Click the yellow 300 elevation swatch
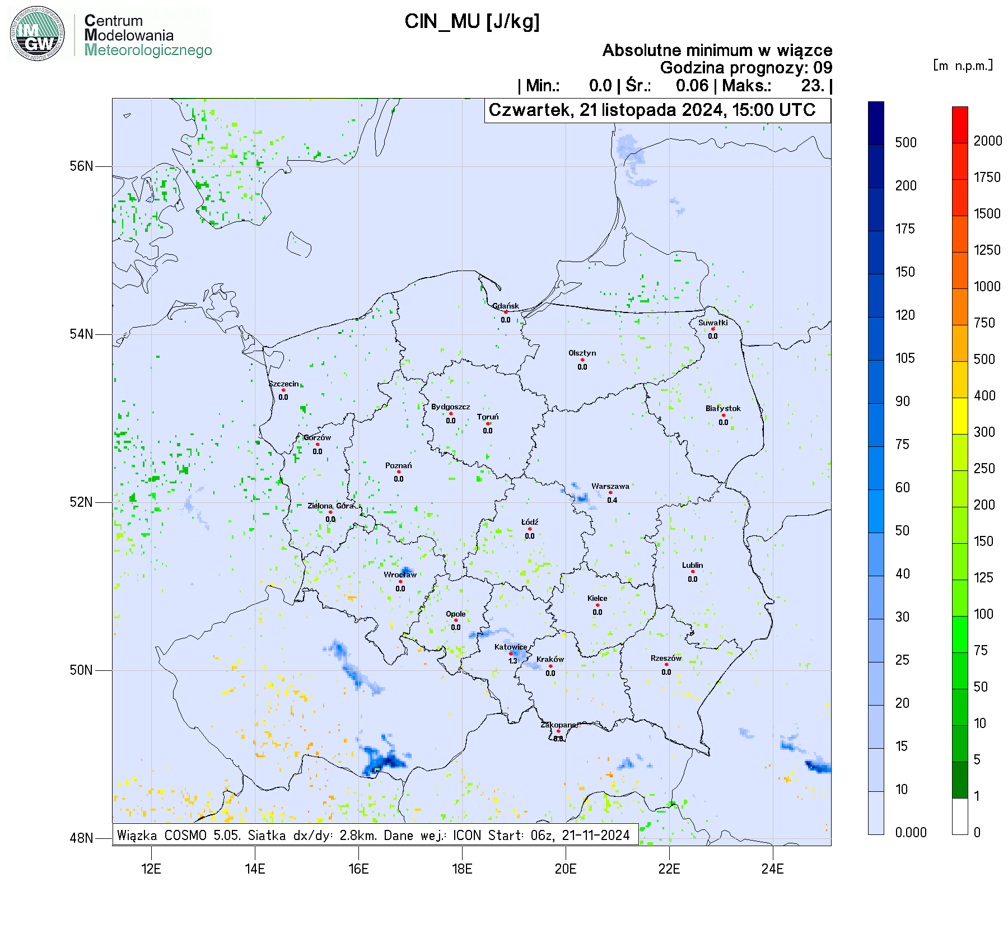The height and width of the screenshot is (952, 1008). pos(960,416)
